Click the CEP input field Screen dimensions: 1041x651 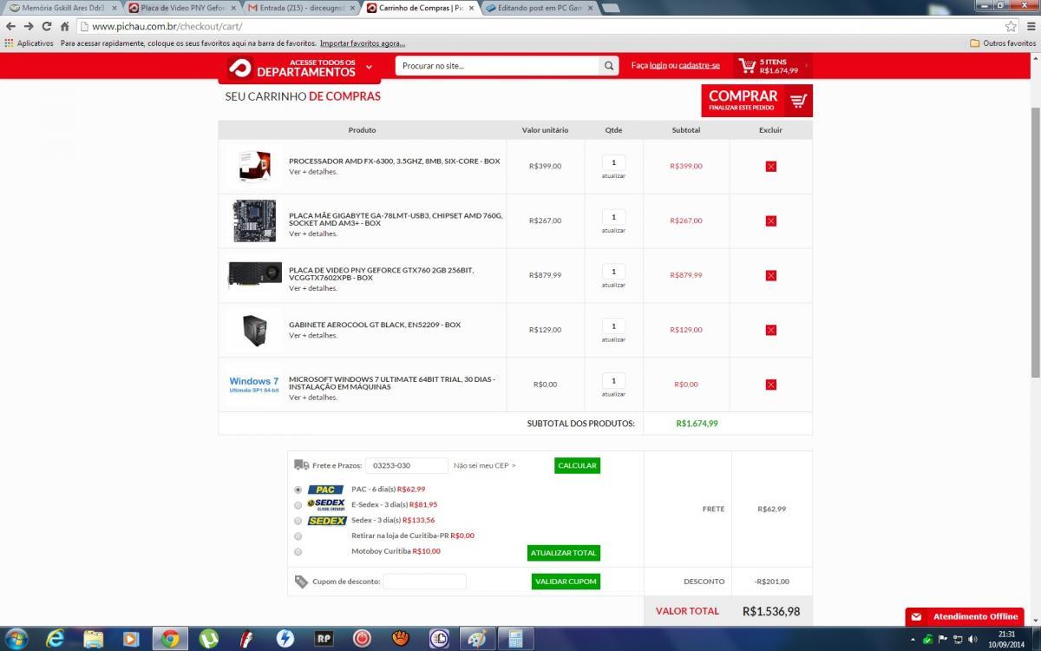pyautogui.click(x=407, y=466)
